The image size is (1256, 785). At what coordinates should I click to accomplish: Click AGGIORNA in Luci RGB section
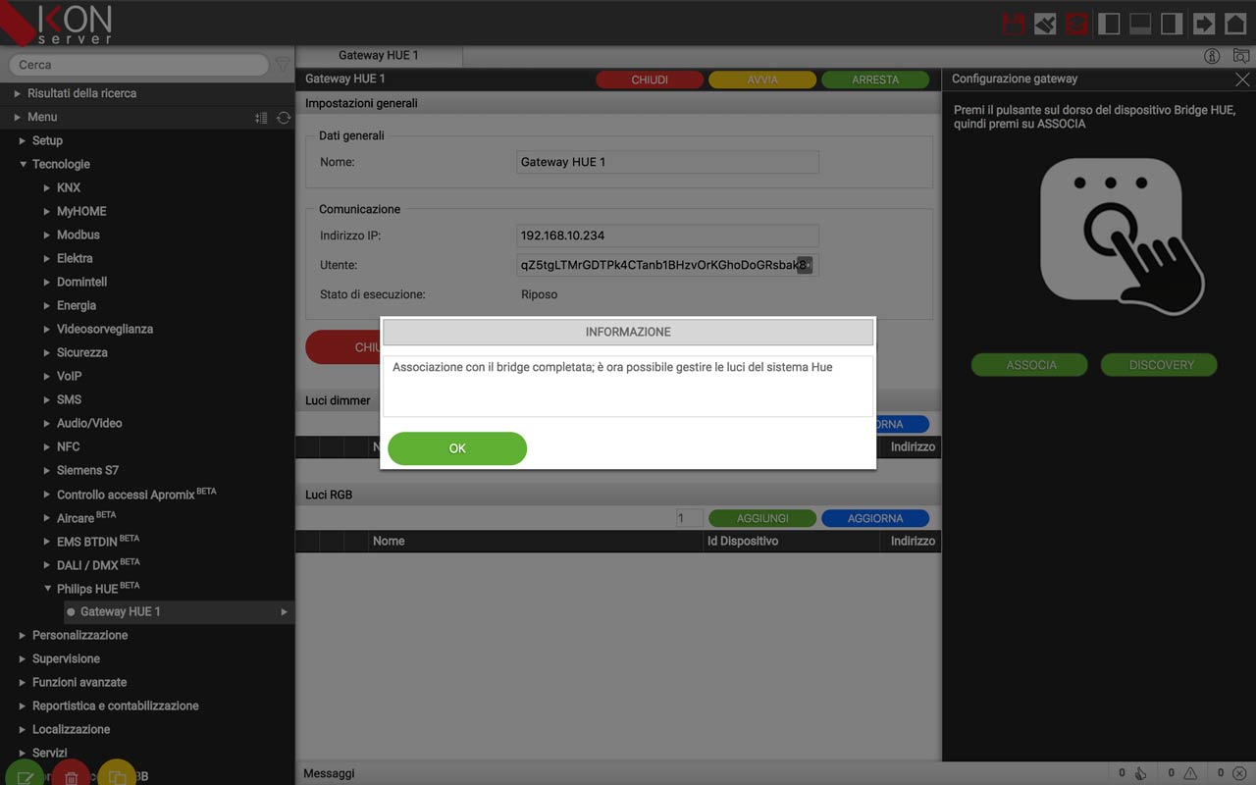point(875,518)
